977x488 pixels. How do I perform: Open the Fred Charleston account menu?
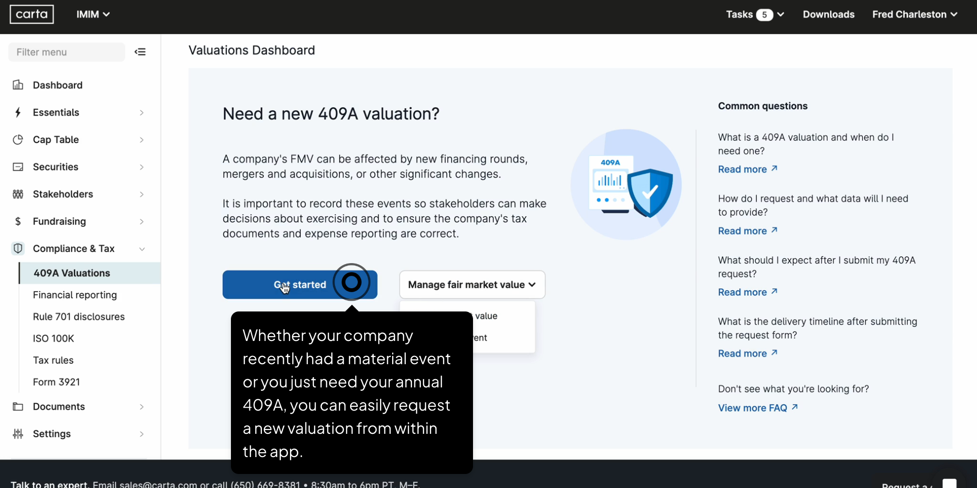pos(915,15)
